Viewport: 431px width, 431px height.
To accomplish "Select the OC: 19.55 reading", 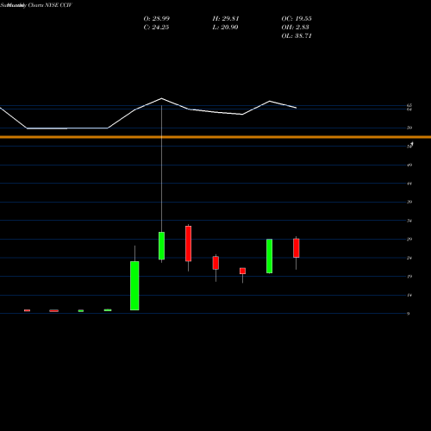I will (x=297, y=19).
